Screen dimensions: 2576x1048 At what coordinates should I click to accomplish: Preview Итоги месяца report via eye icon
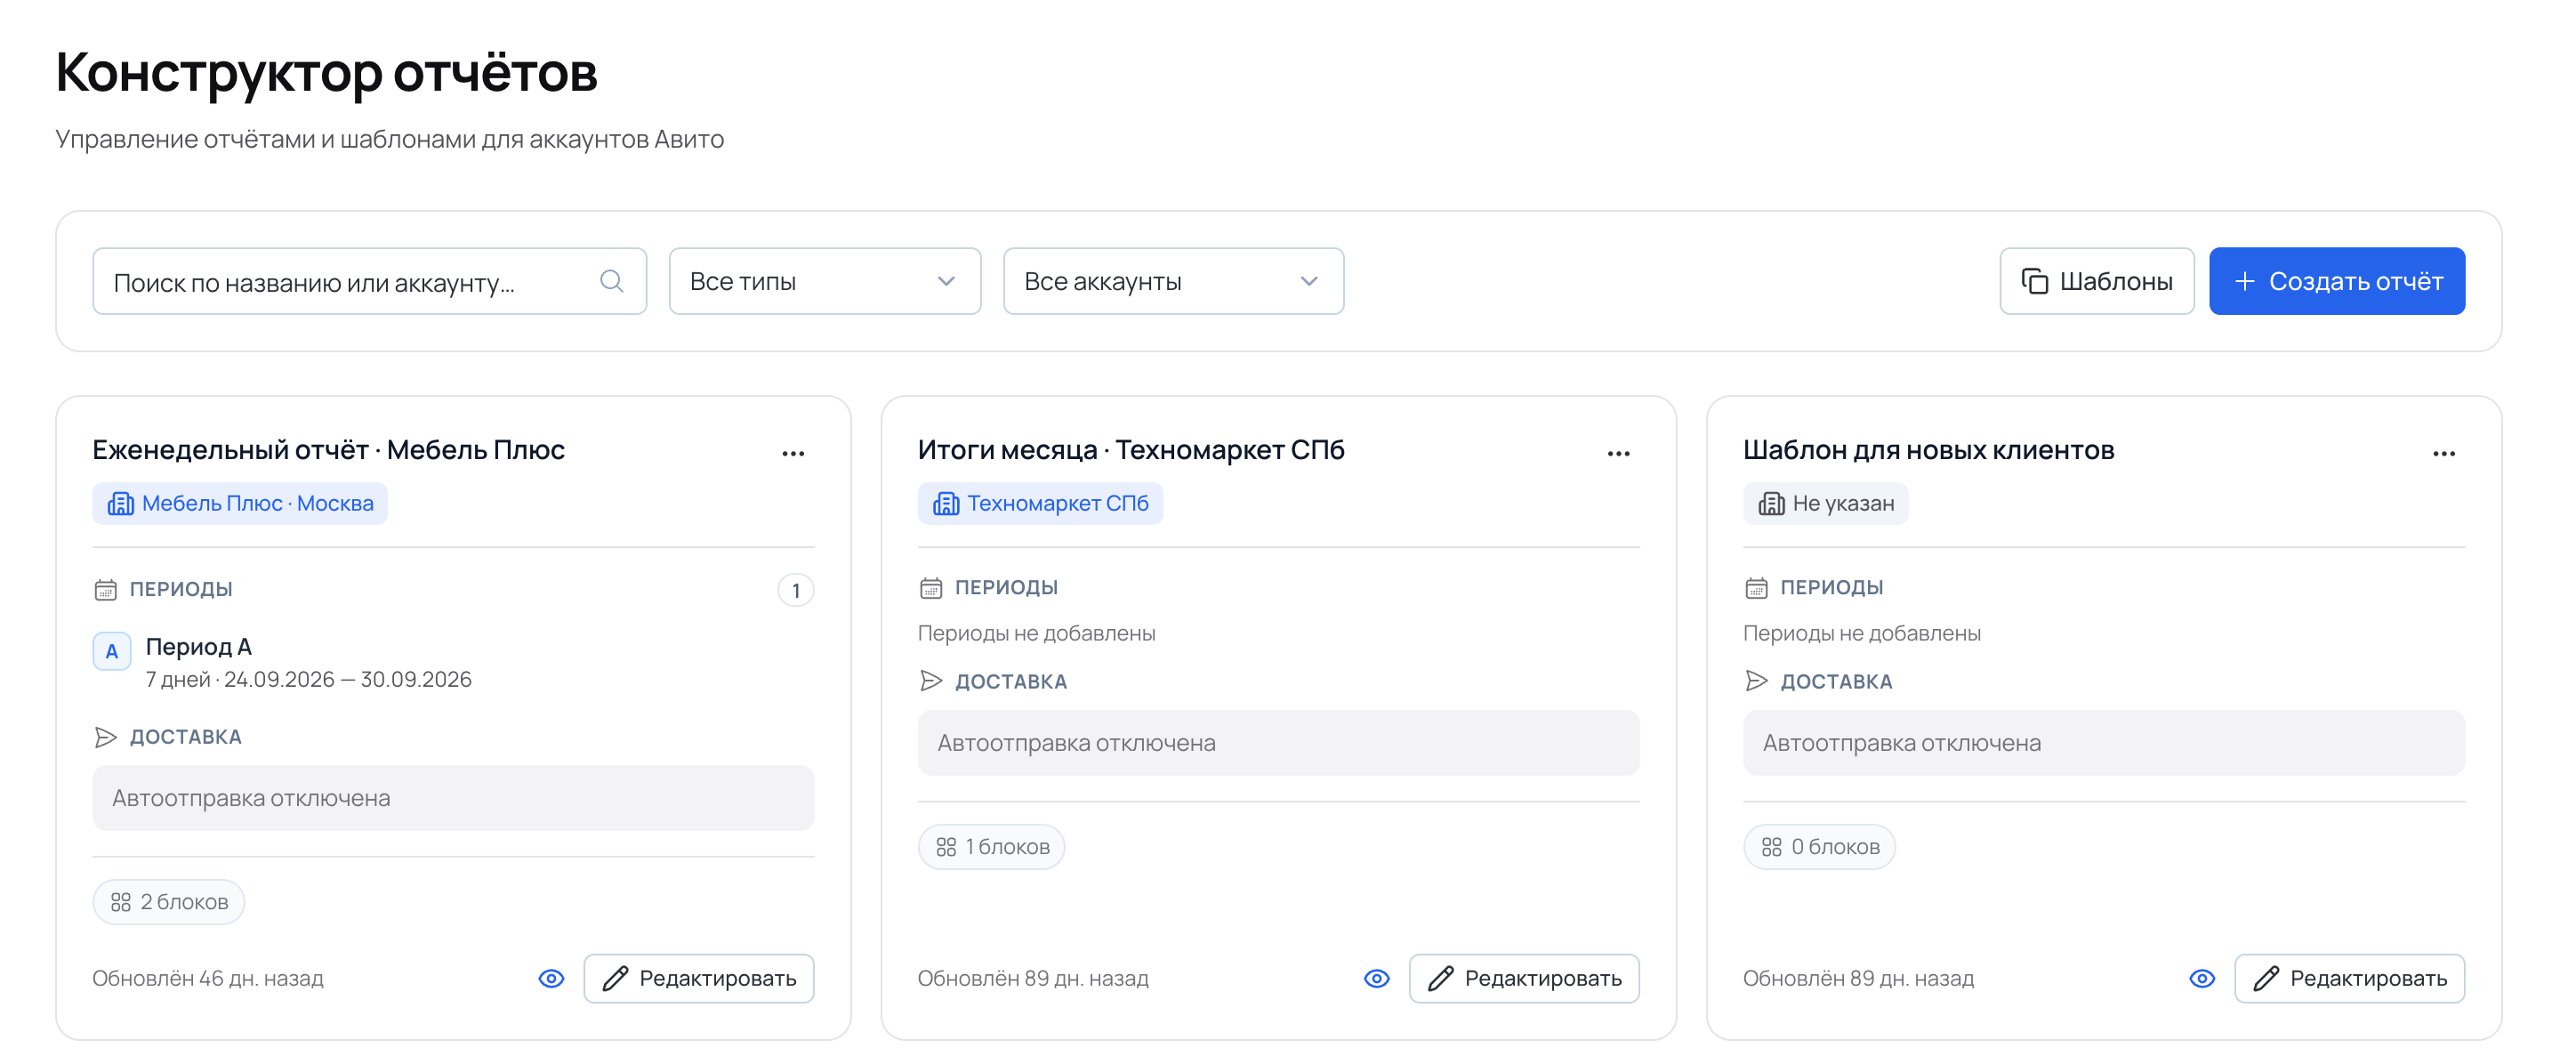[1376, 977]
